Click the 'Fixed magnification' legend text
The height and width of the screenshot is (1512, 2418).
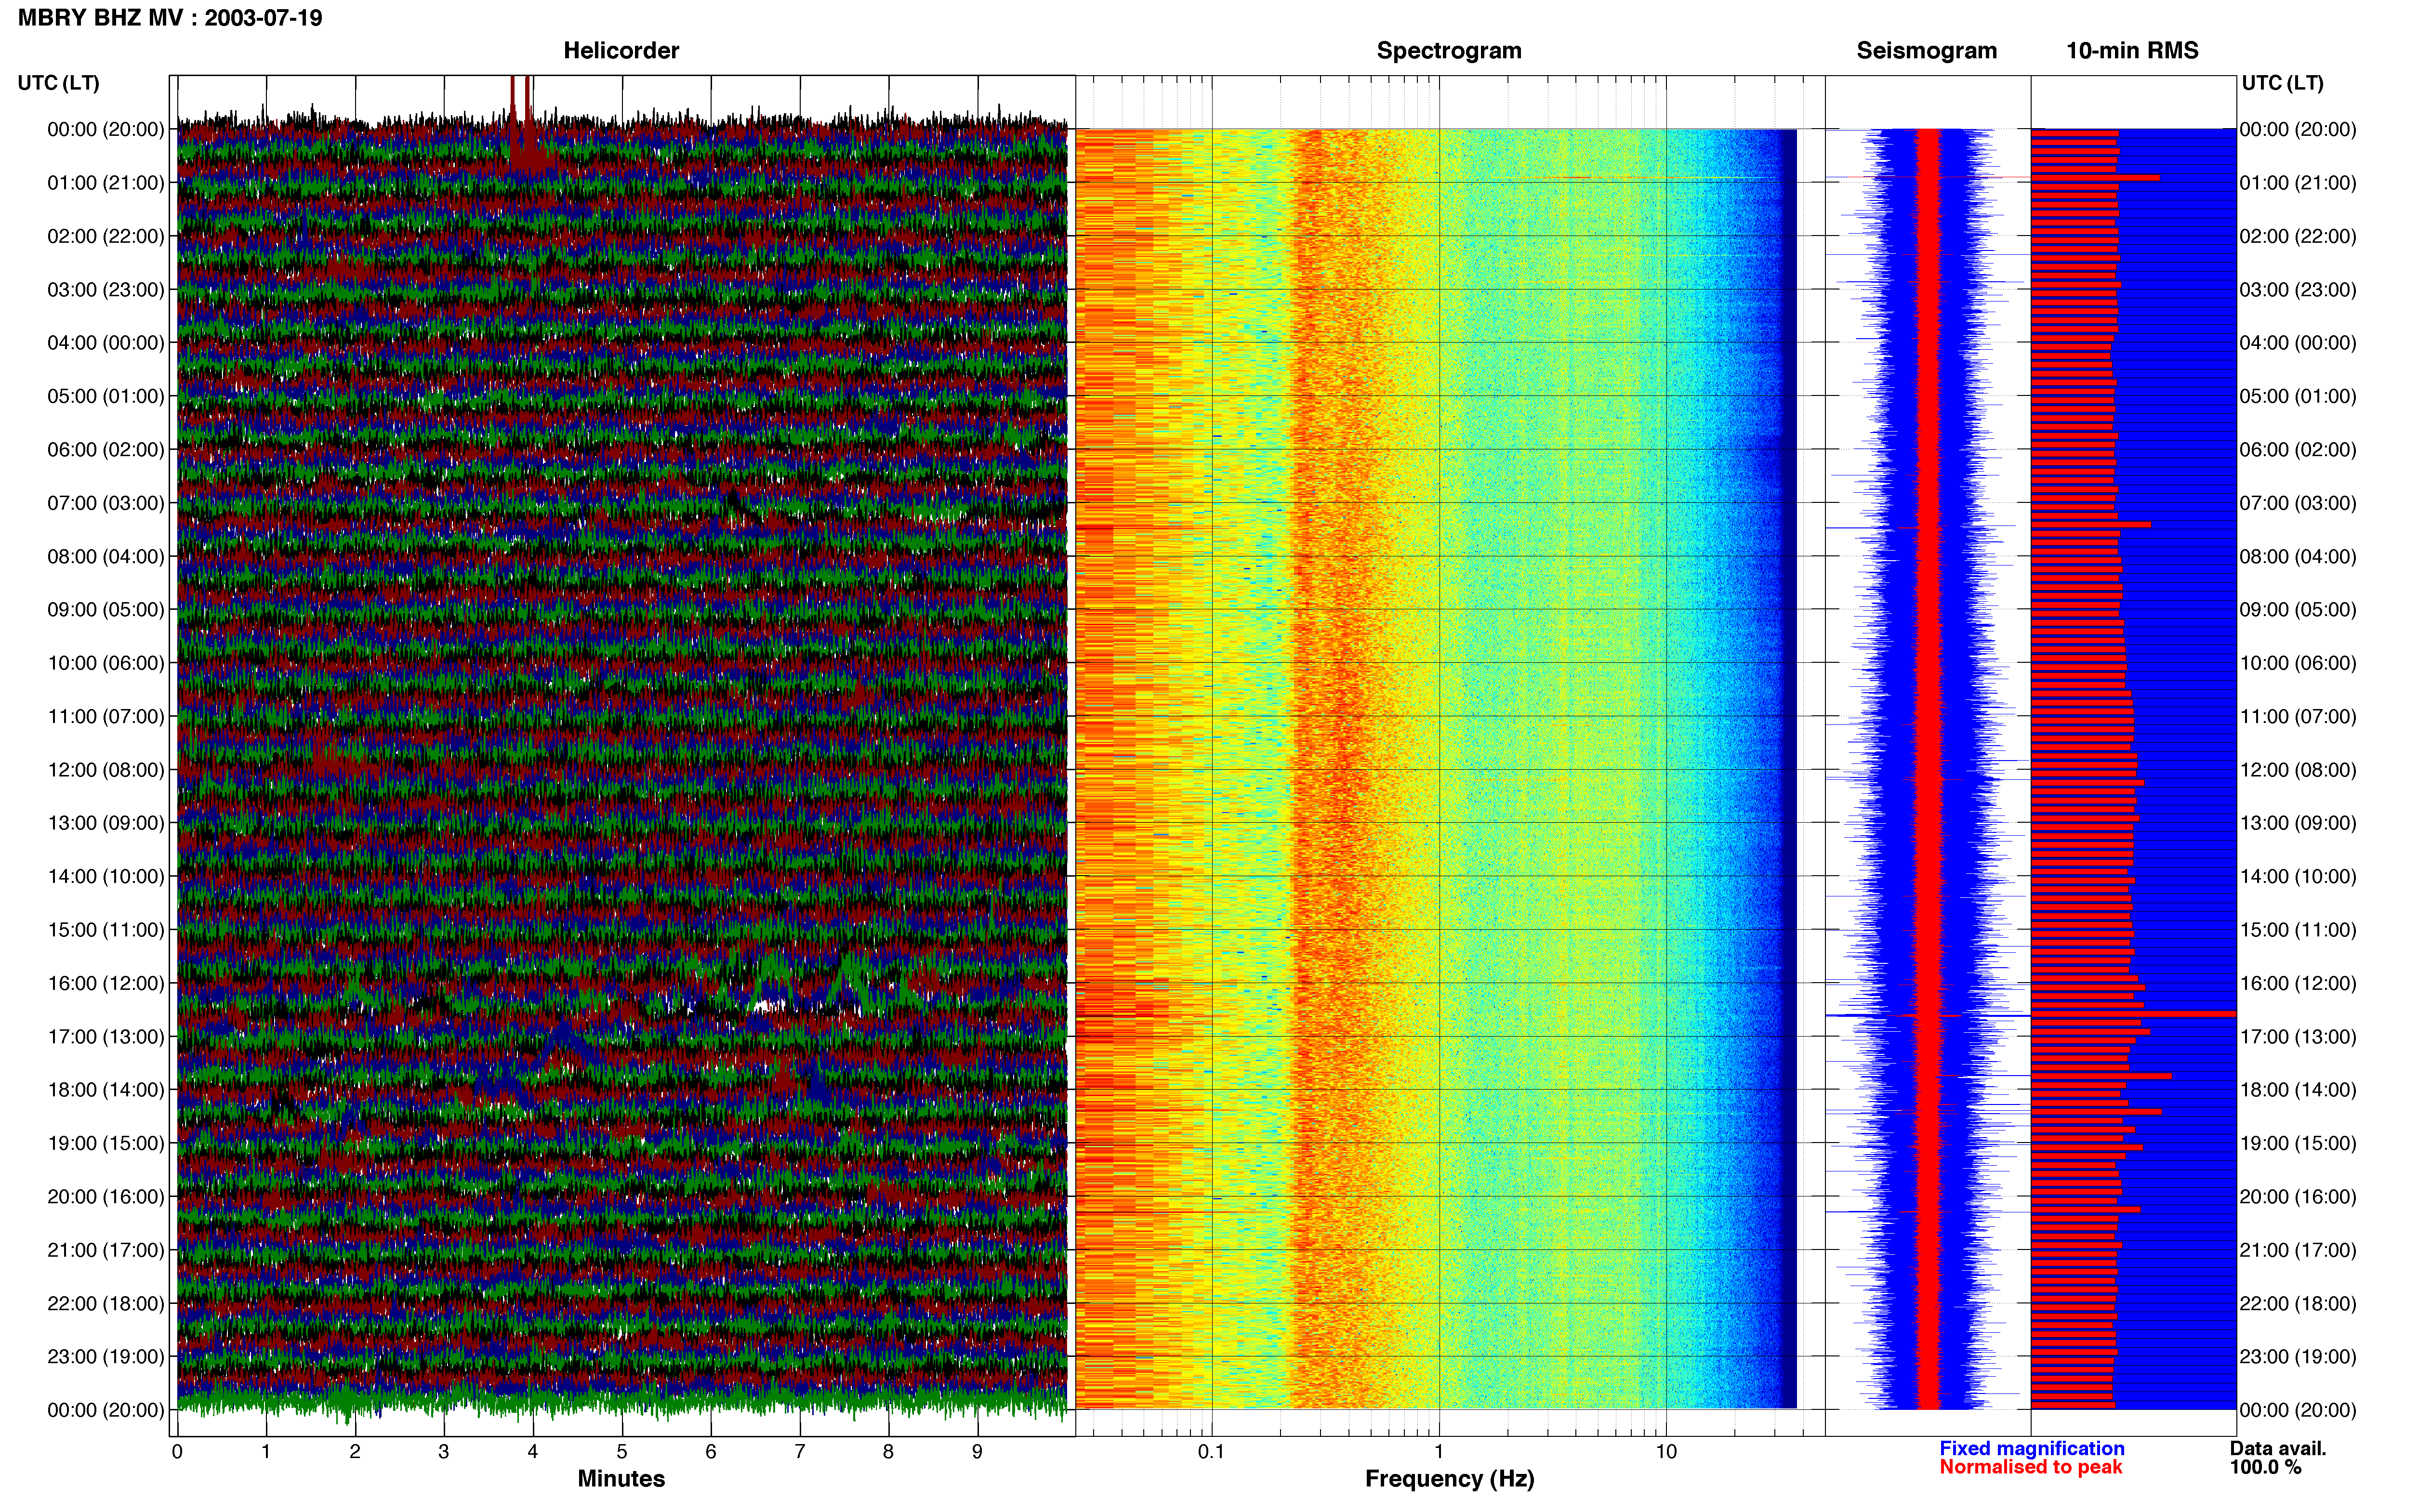click(2031, 1449)
